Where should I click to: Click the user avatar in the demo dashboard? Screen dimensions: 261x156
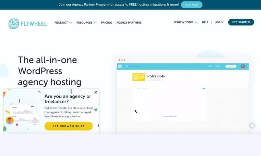coord(243,66)
